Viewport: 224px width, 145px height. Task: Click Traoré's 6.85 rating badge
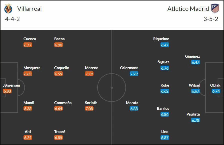coord(58,138)
